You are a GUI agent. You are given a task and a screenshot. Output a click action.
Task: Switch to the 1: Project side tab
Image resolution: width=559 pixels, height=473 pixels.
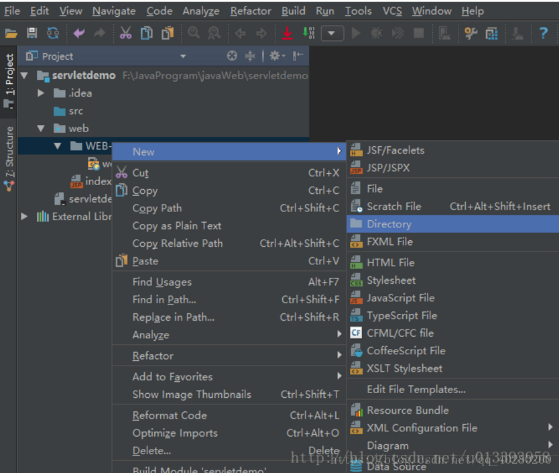[9, 81]
